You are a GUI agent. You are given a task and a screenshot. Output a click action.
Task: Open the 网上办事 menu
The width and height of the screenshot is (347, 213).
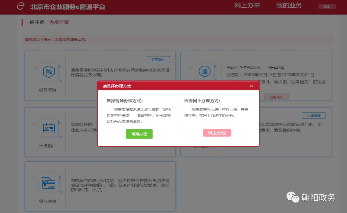click(x=247, y=5)
